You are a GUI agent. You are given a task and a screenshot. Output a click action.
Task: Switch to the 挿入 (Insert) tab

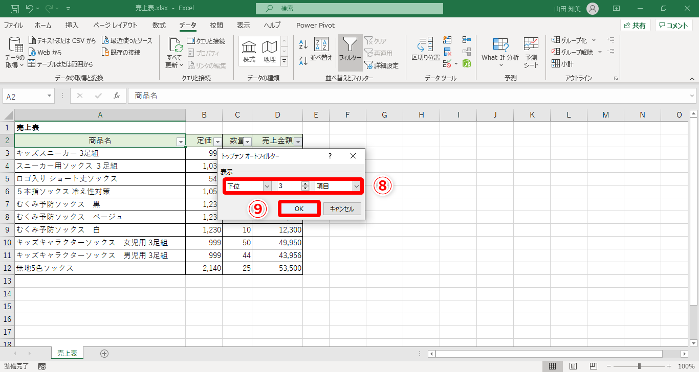pos(72,26)
